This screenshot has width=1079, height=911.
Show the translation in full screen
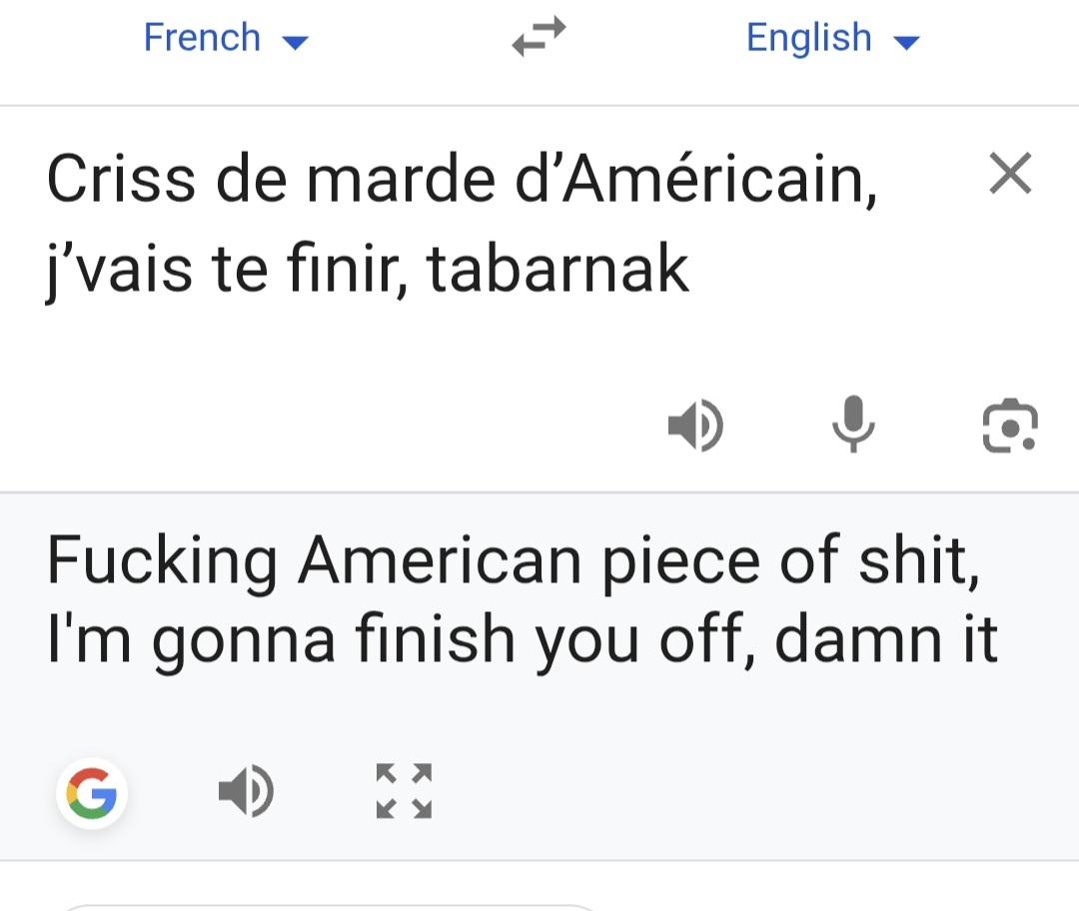click(x=404, y=791)
